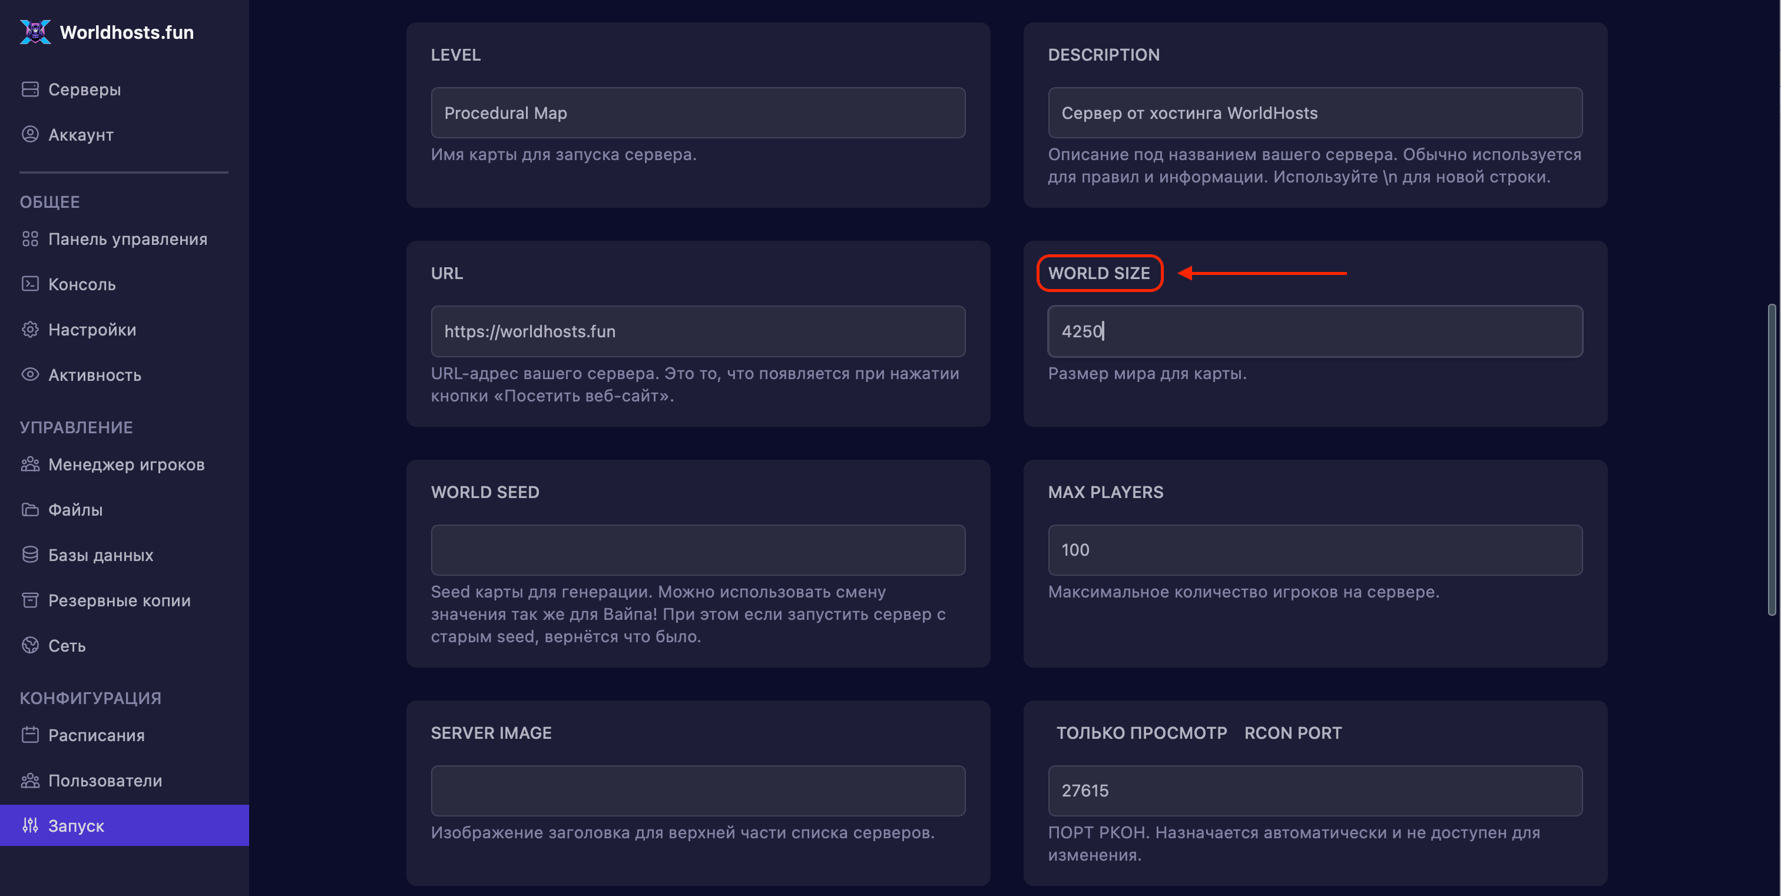Click the Базы данных database icon
Image resolution: width=1781 pixels, height=896 pixels.
pos(29,555)
